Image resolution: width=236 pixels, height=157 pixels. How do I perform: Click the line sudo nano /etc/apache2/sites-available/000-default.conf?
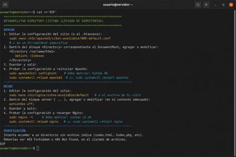(x=60, y=38)
